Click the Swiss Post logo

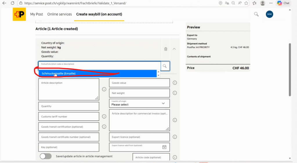point(19,14)
